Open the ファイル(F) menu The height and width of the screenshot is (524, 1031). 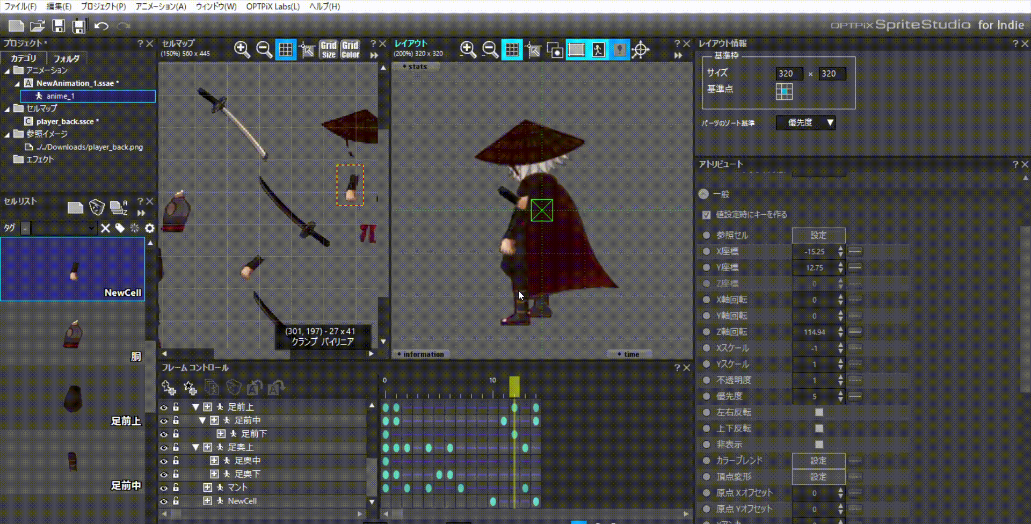point(20,6)
